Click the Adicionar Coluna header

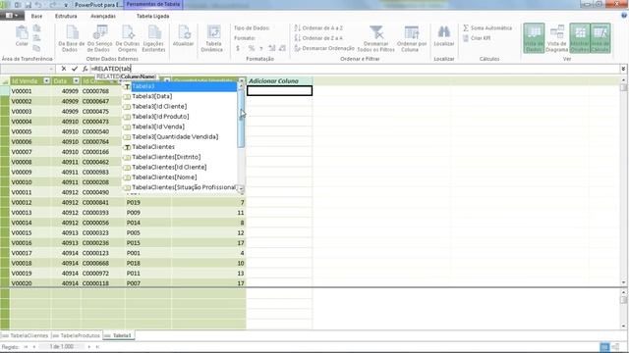[279, 81]
